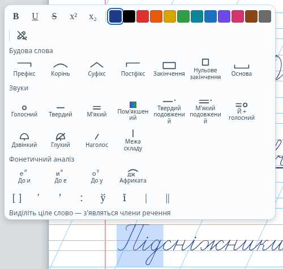Insert the single vertical bar pause symbol

146,198
